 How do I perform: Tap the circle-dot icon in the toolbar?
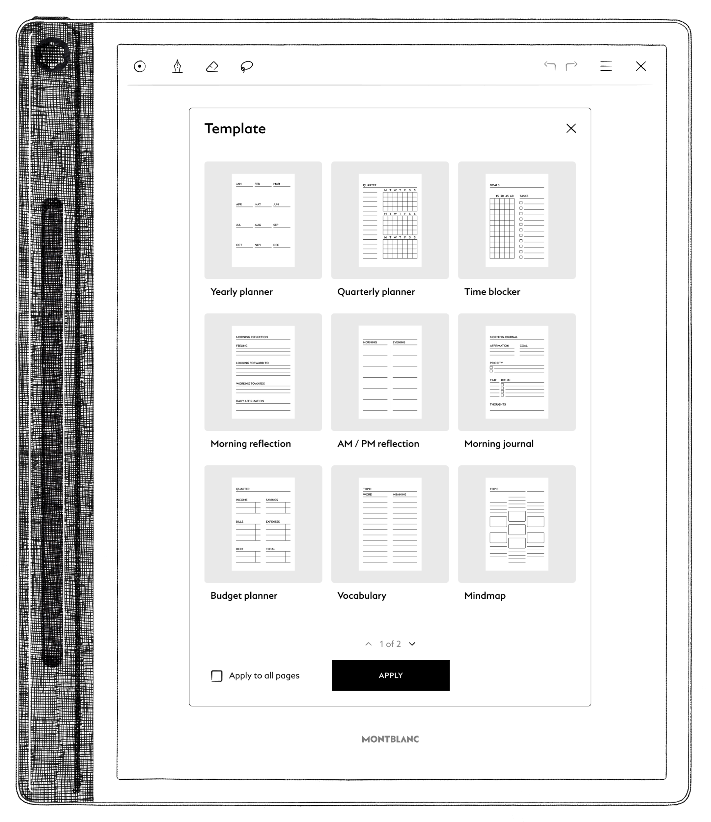coord(140,66)
